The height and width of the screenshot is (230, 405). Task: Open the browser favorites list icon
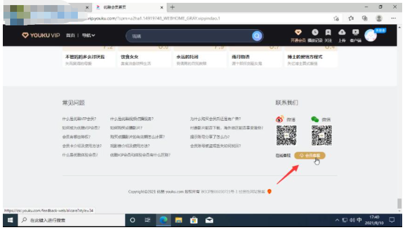tap(351, 19)
